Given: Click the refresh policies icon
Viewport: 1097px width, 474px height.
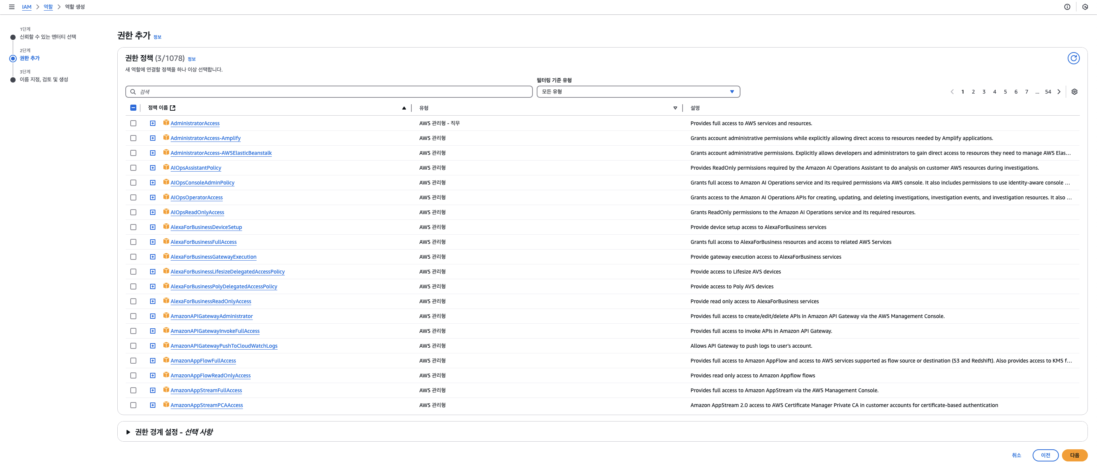Looking at the screenshot, I should [1073, 58].
